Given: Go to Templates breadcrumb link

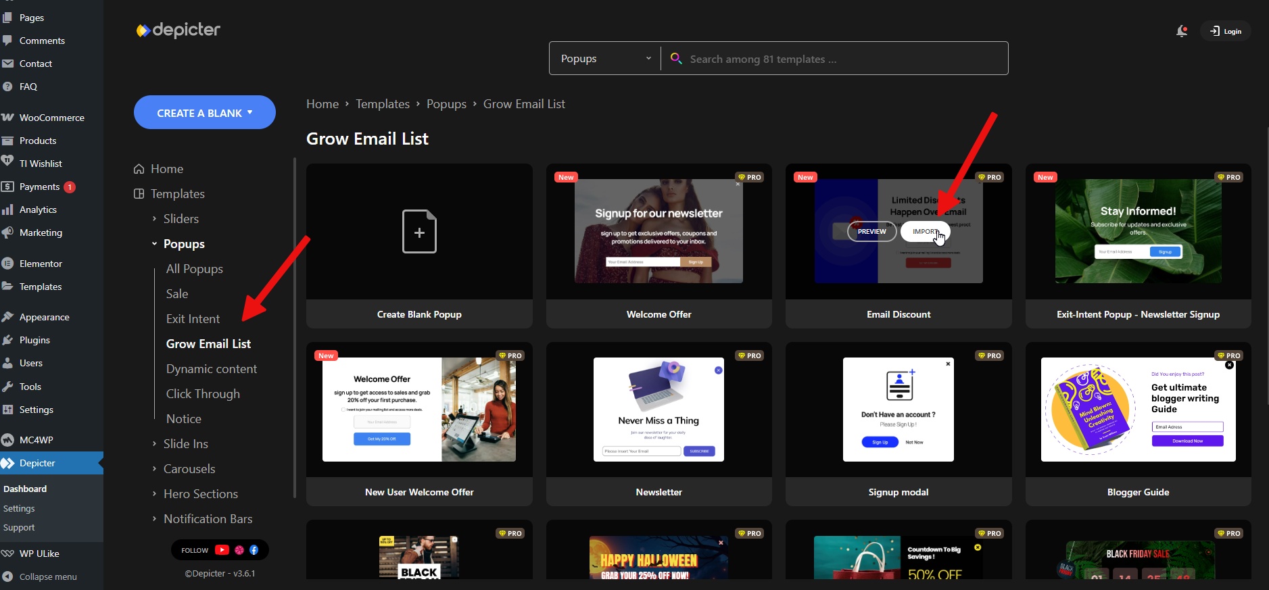Looking at the screenshot, I should pos(383,104).
